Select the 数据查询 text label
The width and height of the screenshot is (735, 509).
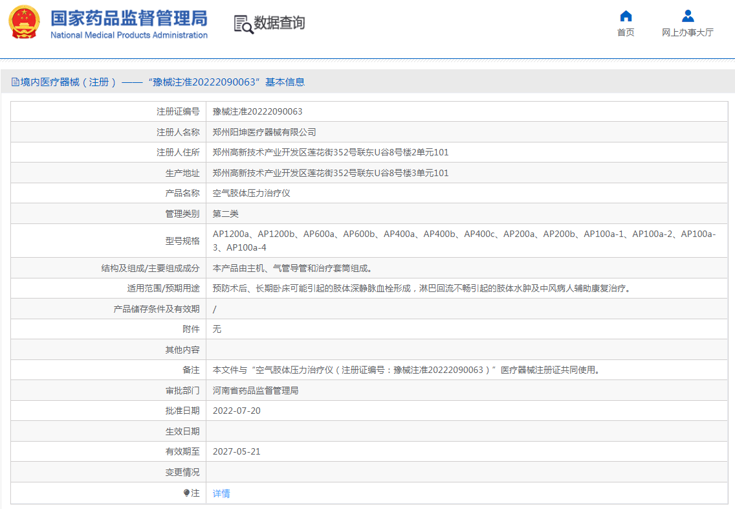coord(278,23)
